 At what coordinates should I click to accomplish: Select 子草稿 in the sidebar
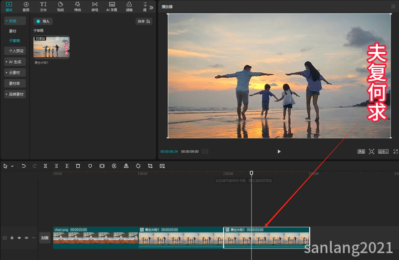point(14,41)
